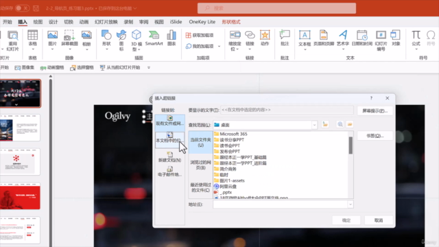Screen dimensions: 439x247
Task: Open 选择窗格 selection pane
Action: pos(82,67)
